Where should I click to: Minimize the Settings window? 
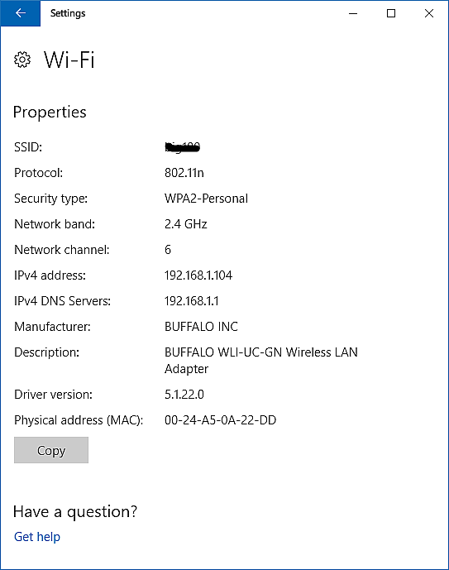(353, 13)
